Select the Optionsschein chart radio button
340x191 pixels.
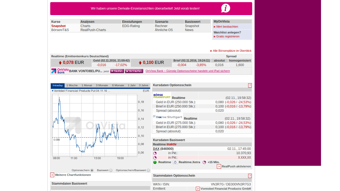tap(92, 170)
